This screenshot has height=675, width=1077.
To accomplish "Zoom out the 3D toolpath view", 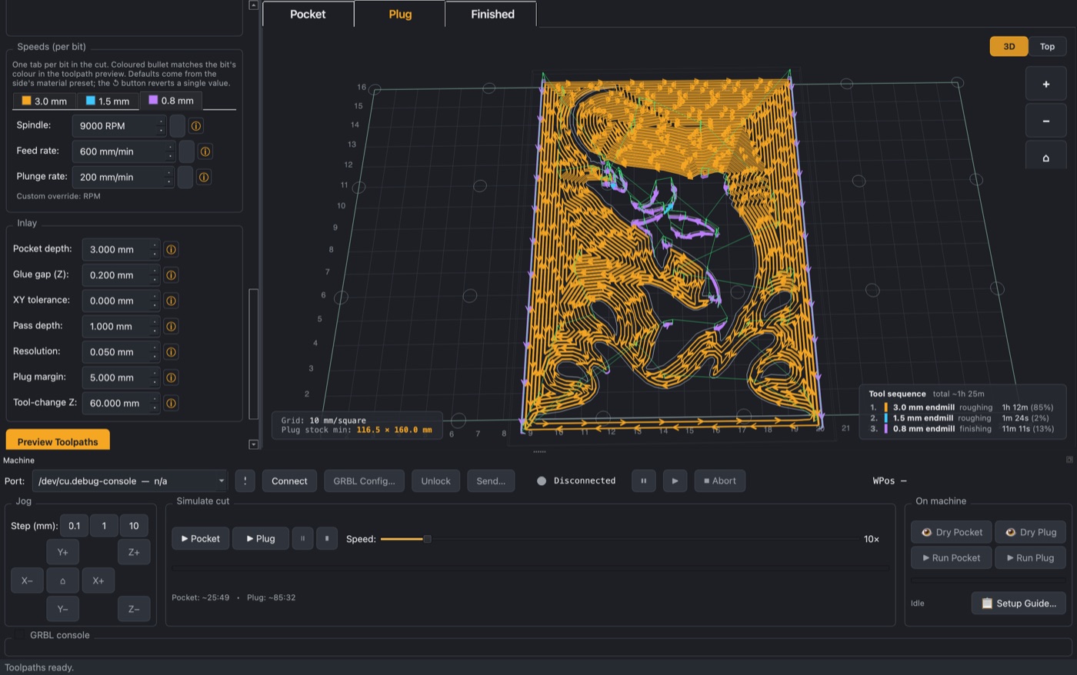I will [x=1045, y=121].
